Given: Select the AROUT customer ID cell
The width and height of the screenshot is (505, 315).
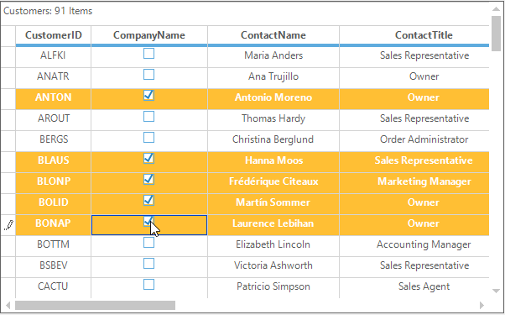Looking at the screenshot, I should (54, 120).
